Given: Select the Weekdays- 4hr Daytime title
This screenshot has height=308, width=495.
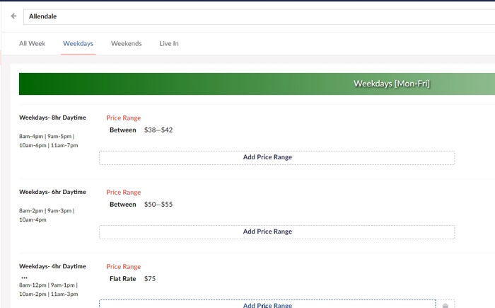Looking at the screenshot, I should pos(52,266).
